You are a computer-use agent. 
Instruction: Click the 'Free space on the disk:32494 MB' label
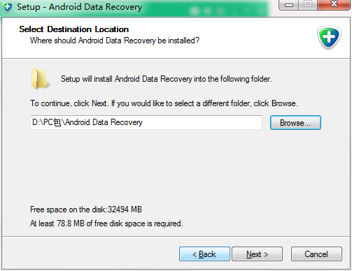[86, 210]
